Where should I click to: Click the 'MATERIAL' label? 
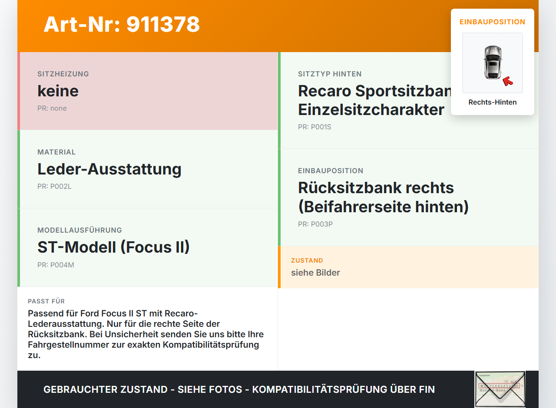pyautogui.click(x=56, y=152)
